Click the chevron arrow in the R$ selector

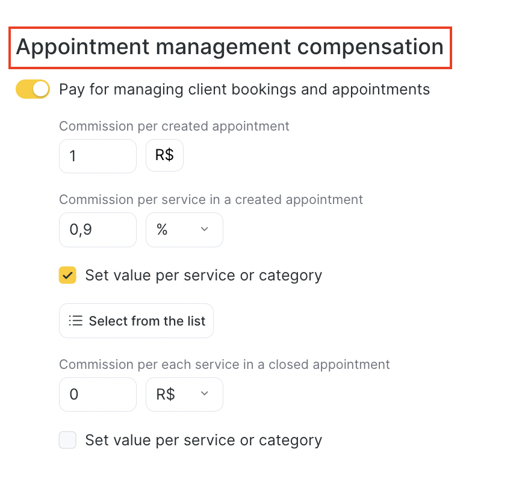(x=204, y=394)
